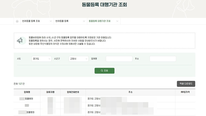Click the 시도 field label
206x116 pixels.
pos(19,59)
